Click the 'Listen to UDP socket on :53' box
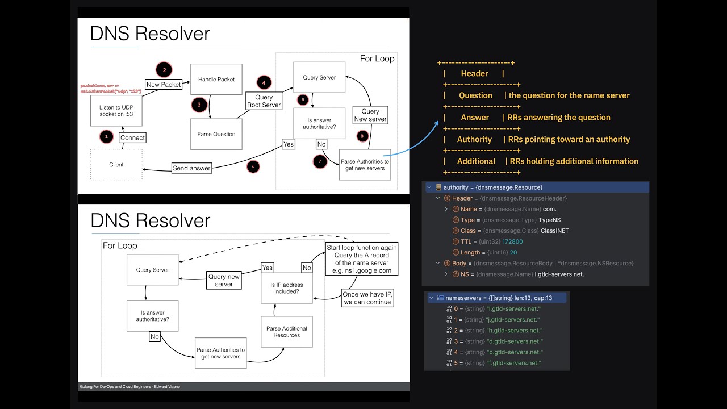 pos(116,110)
